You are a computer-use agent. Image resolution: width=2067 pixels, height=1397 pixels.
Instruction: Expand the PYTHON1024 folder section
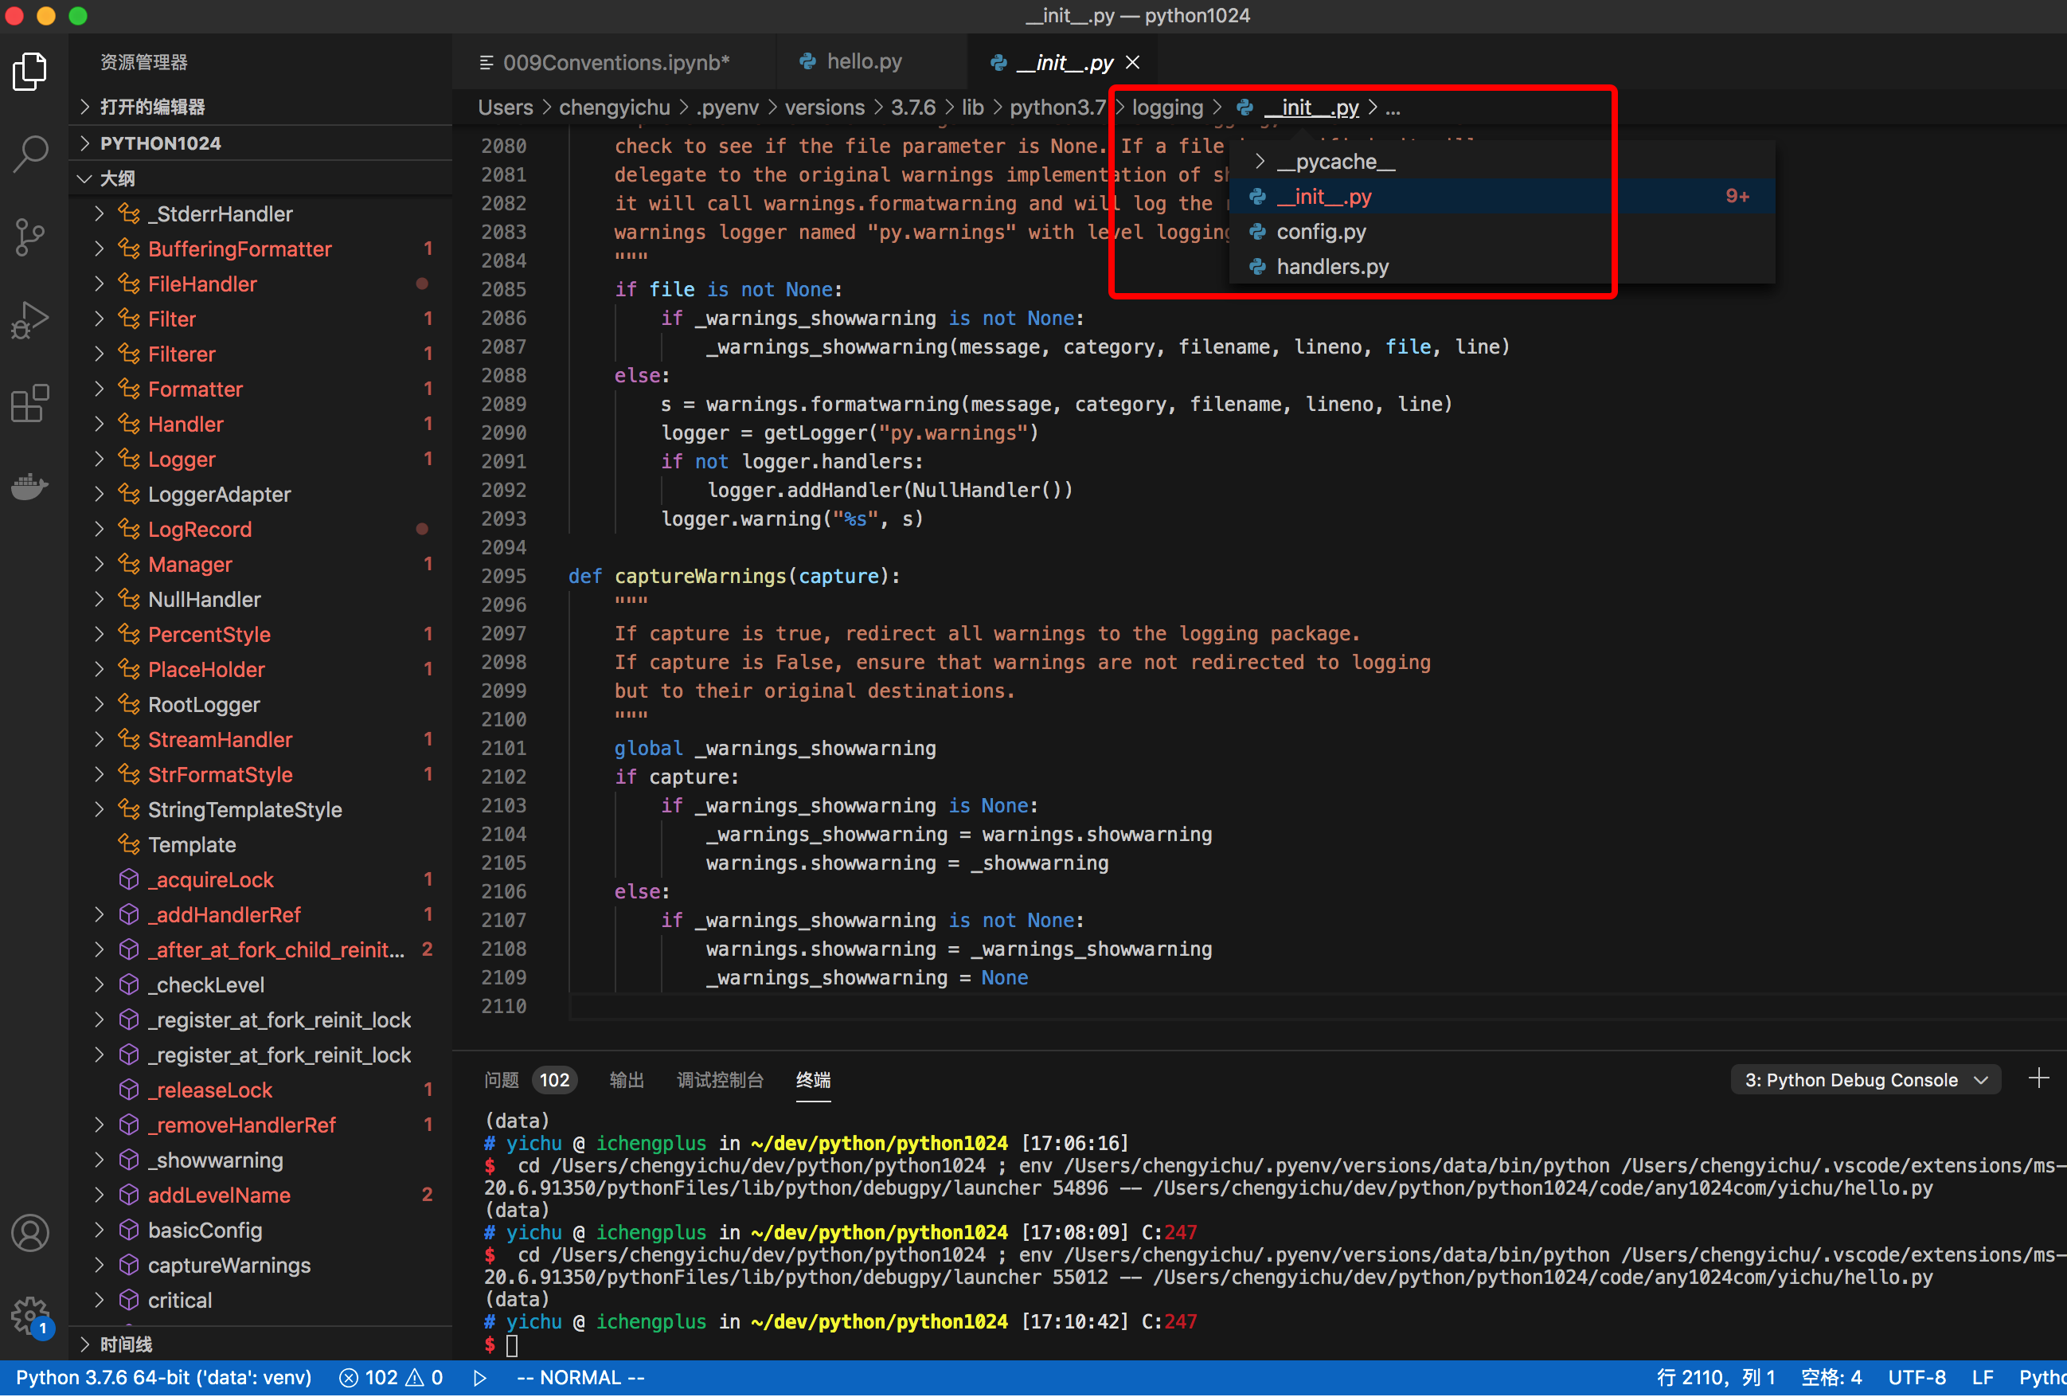pos(160,143)
